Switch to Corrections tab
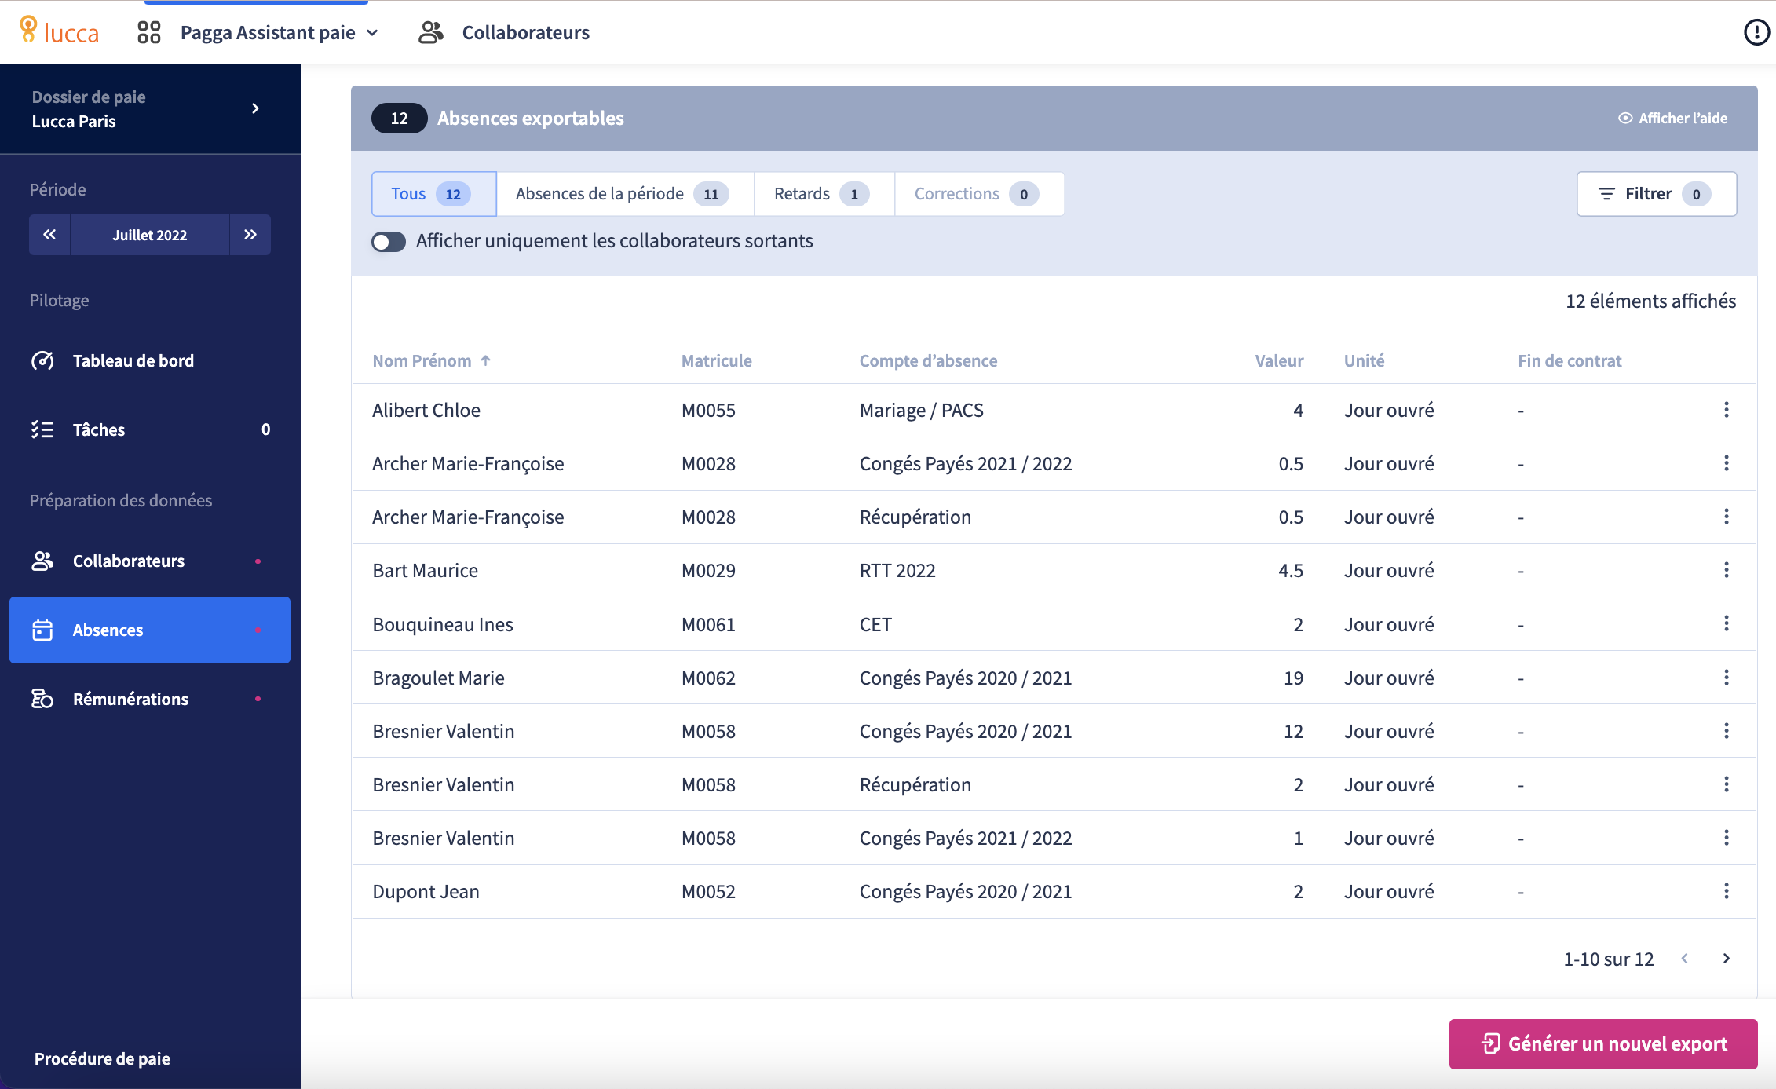The height and width of the screenshot is (1089, 1776). click(979, 194)
